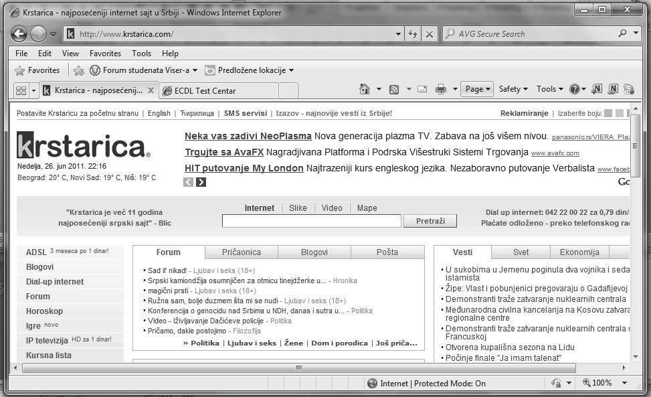
Task: Switch to the Blogovi tab
Action: [314, 252]
